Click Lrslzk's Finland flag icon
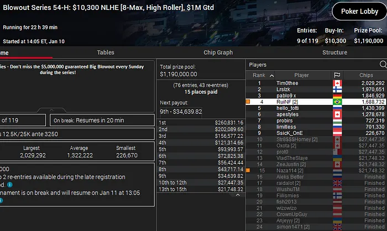Image resolution: width=387 pixels, height=231 pixels. 337,90
